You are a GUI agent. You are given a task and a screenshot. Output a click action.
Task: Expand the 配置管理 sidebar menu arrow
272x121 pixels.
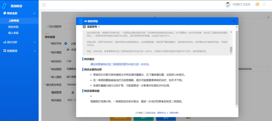[35, 51]
